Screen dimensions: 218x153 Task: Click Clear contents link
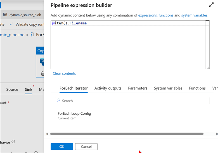pos(64,73)
